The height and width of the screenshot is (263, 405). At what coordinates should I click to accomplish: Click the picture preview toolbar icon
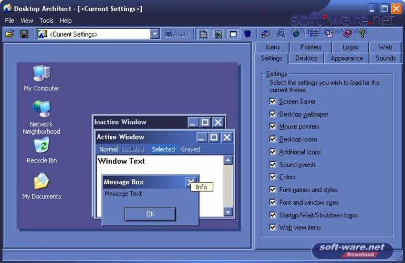218,34
